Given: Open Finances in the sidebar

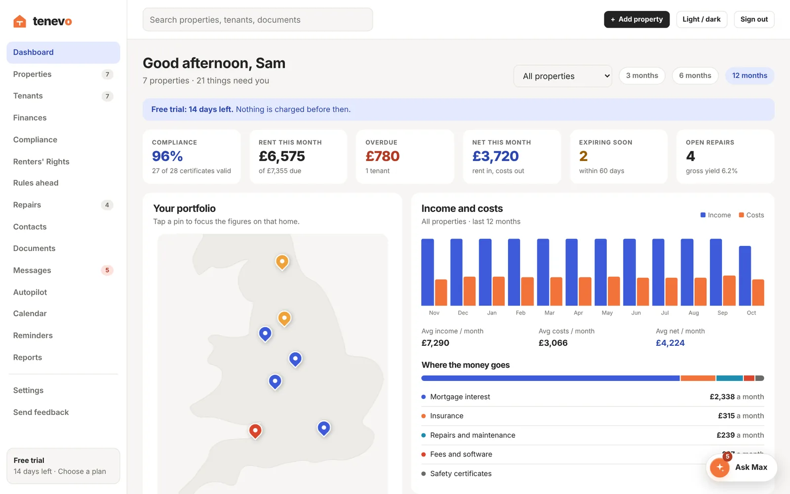Looking at the screenshot, I should pos(63,118).
